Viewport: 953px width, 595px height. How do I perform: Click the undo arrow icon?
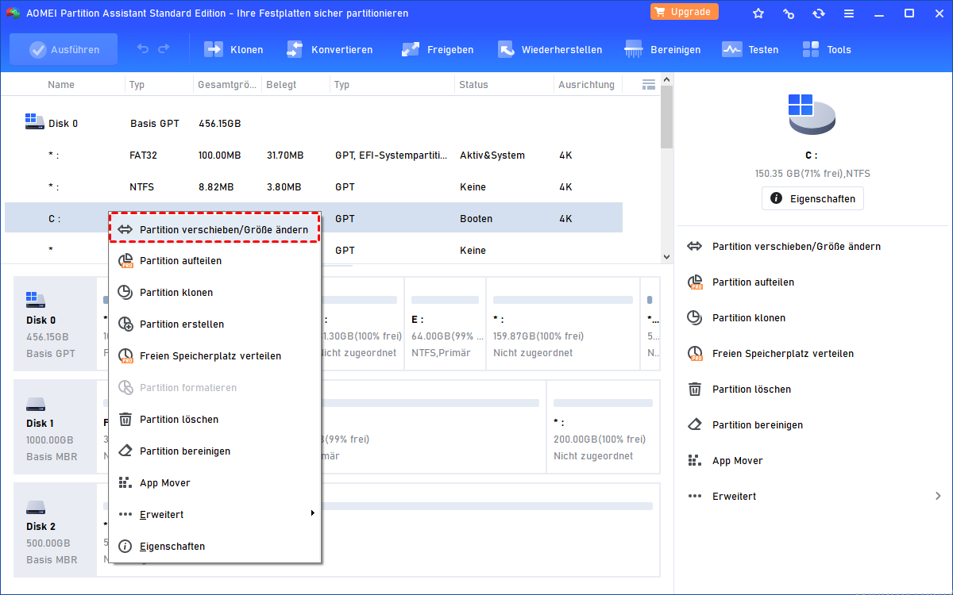point(143,49)
